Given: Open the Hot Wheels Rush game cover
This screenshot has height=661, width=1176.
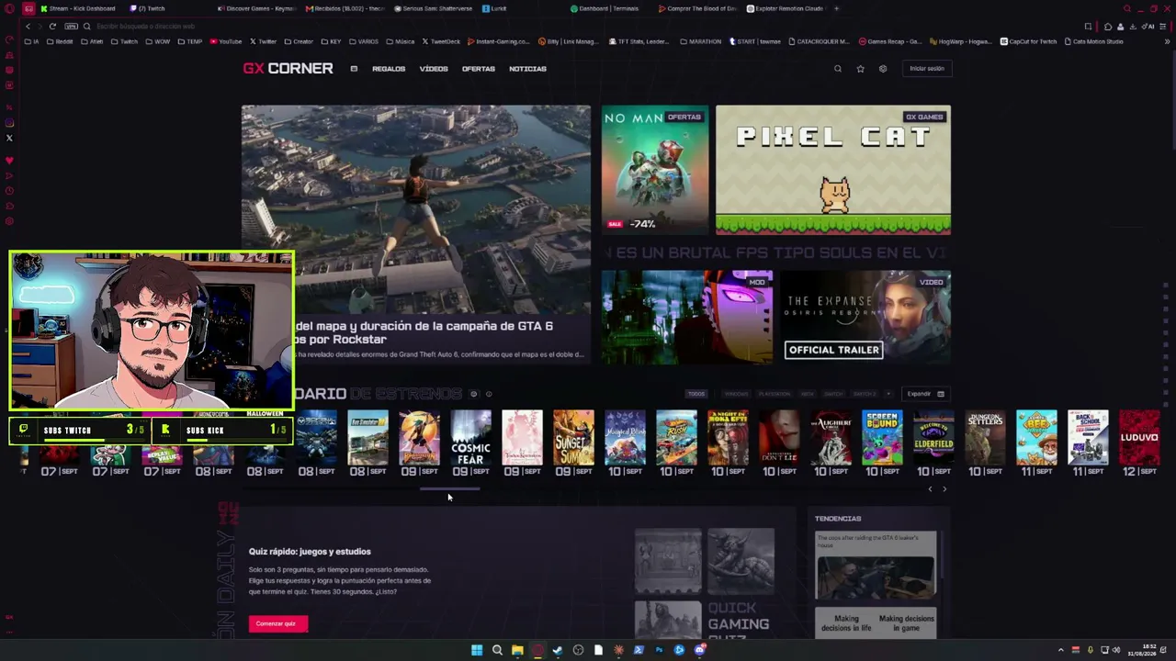Looking at the screenshot, I should click(x=676, y=438).
